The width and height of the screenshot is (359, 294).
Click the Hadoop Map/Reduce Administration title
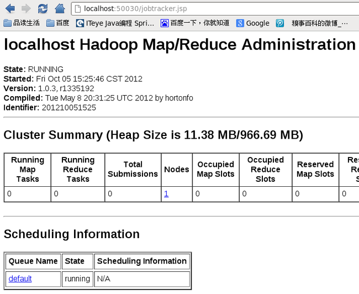180,44
